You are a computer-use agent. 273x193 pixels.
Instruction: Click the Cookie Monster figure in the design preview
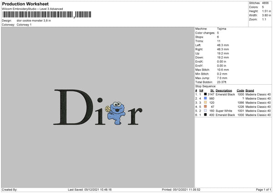coord(116,113)
